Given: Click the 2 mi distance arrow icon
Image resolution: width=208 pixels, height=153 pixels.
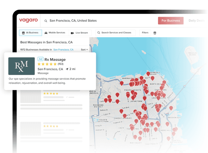Looking at the screenshot, I should [x=67, y=69].
